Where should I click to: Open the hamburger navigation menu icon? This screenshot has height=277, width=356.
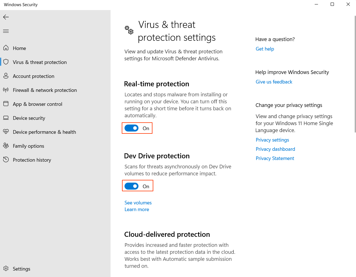click(x=6, y=31)
